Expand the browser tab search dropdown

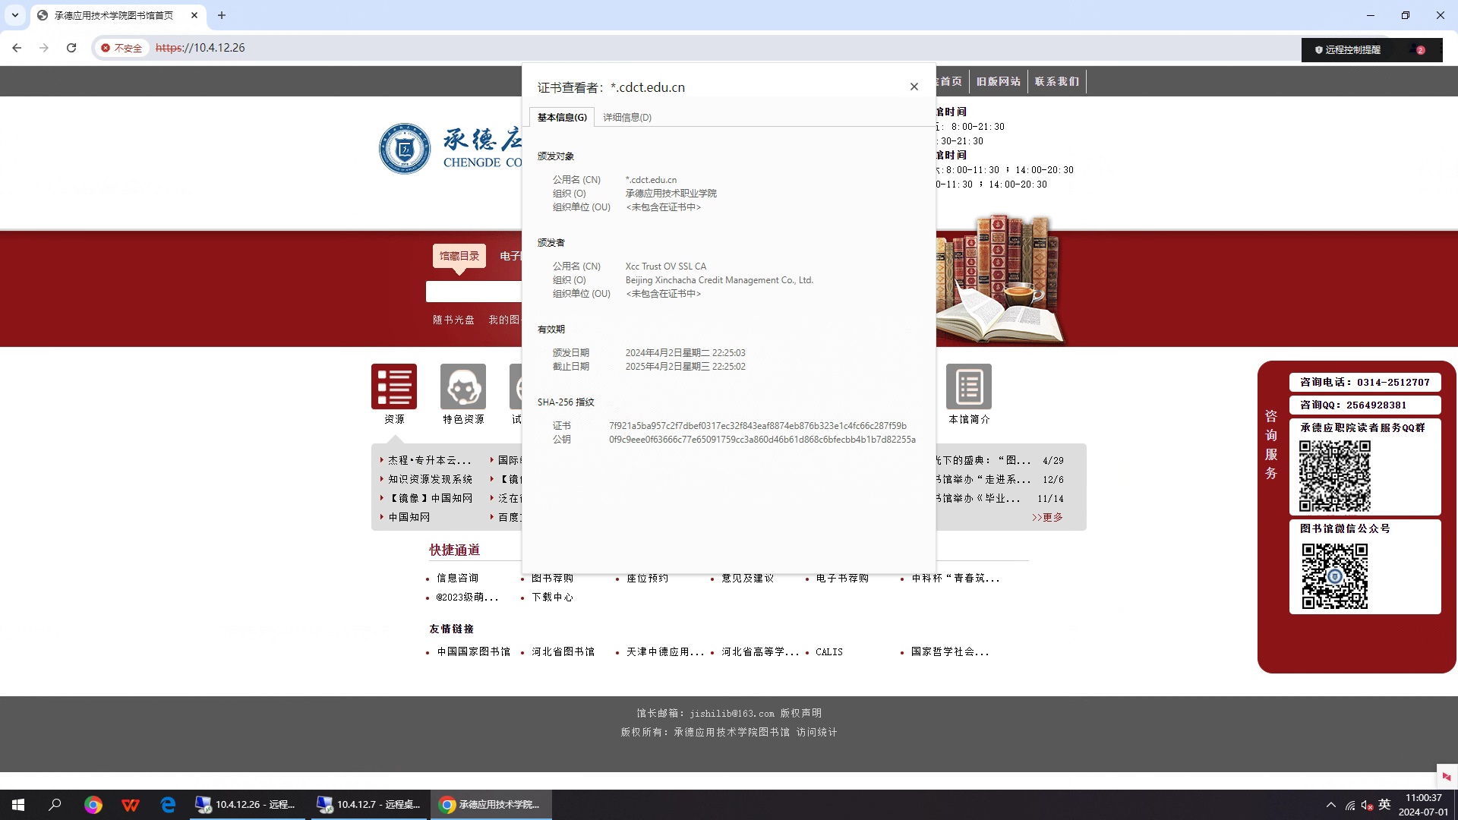point(14,15)
